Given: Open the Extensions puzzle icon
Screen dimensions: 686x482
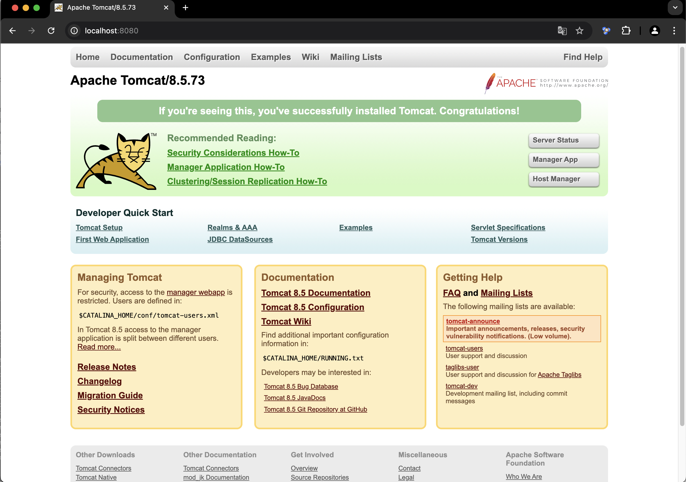Looking at the screenshot, I should [x=626, y=30].
